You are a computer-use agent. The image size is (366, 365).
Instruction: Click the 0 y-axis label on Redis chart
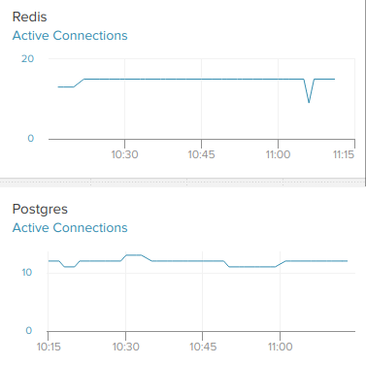click(30, 138)
